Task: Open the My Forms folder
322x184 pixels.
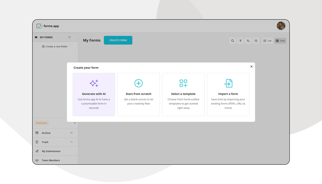Action: pyautogui.click(x=46, y=37)
